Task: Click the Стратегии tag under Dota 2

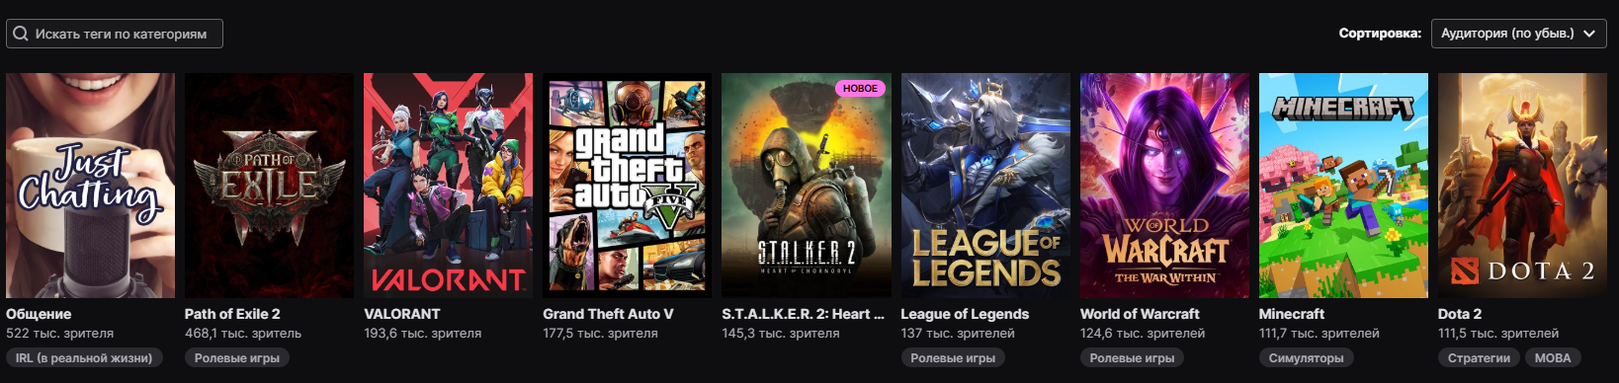Action: click(x=1479, y=358)
